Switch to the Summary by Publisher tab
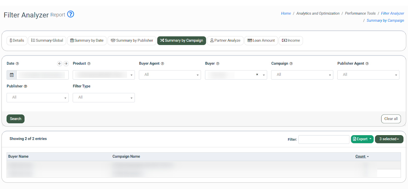The height and width of the screenshot is (189, 408). pyautogui.click(x=132, y=41)
